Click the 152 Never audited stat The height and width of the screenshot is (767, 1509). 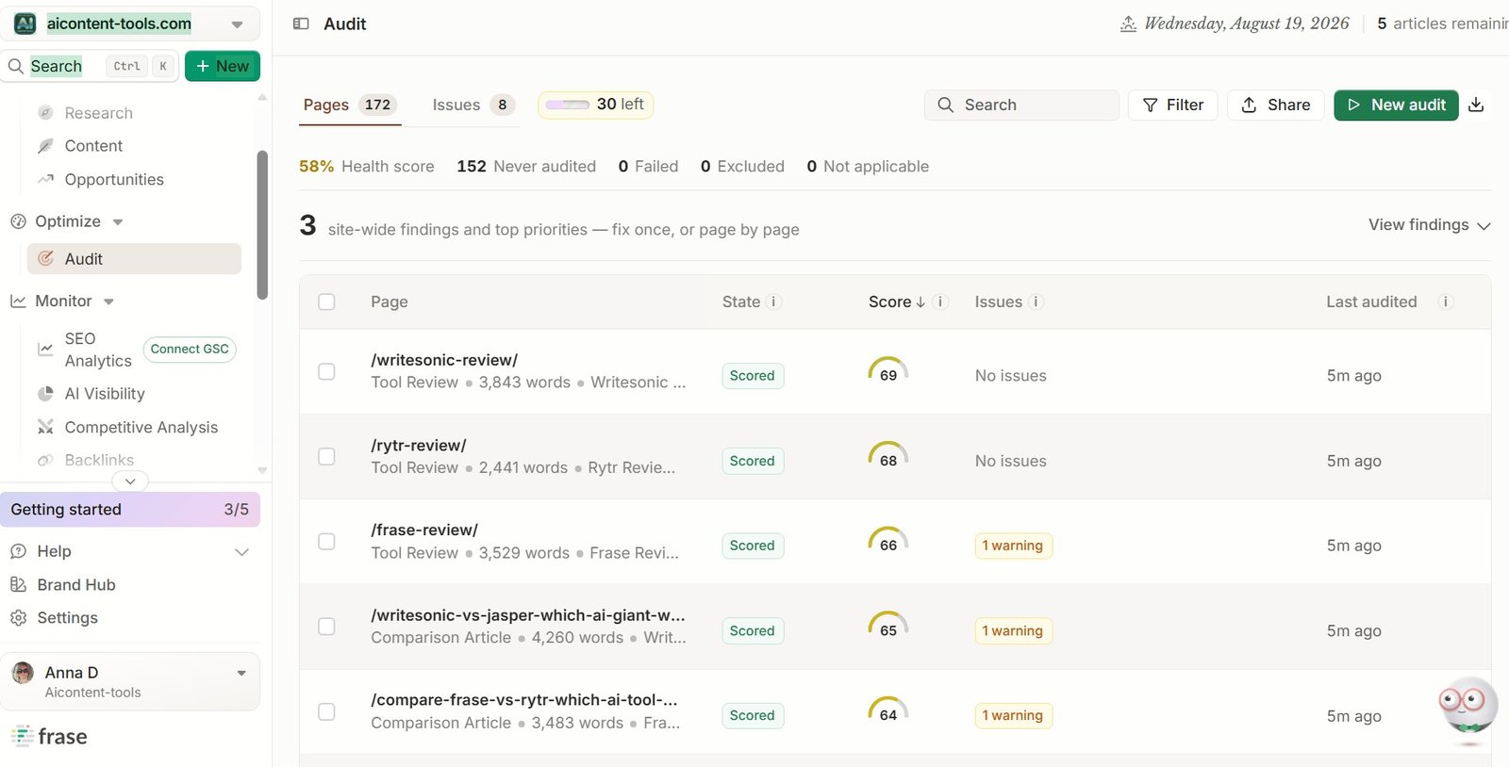(x=526, y=167)
